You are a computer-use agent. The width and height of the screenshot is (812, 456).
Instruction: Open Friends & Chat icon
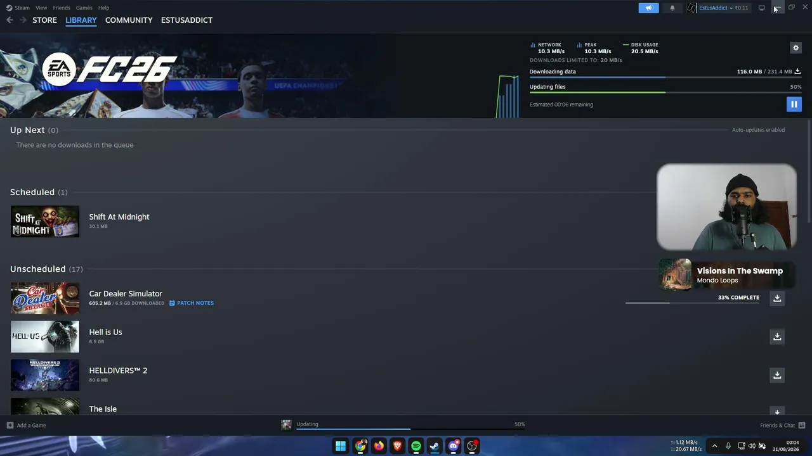(802, 425)
